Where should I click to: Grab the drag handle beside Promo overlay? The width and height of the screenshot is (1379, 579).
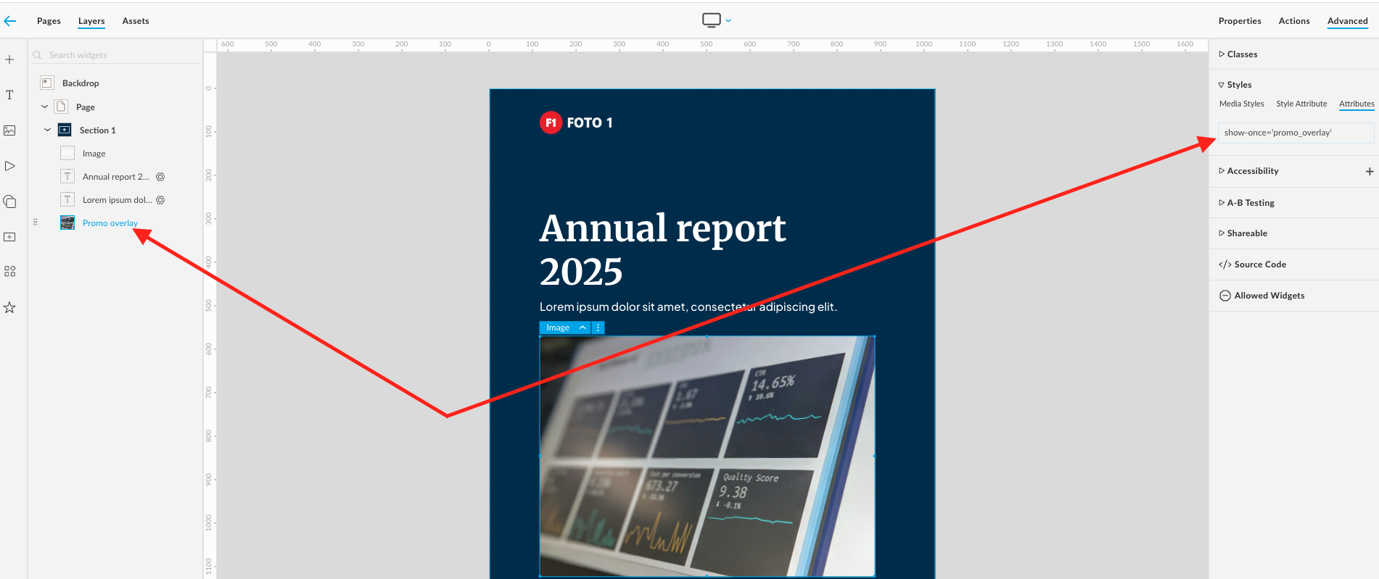(35, 222)
